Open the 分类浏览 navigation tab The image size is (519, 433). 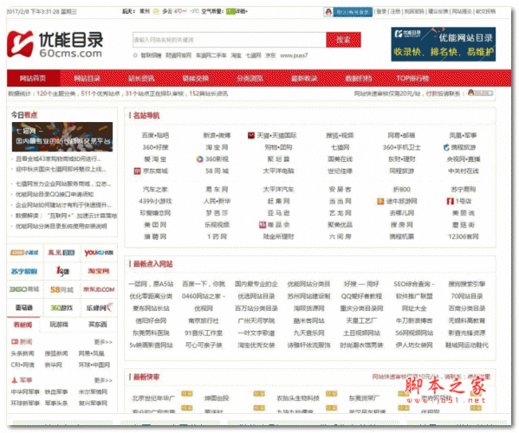[x=250, y=79]
